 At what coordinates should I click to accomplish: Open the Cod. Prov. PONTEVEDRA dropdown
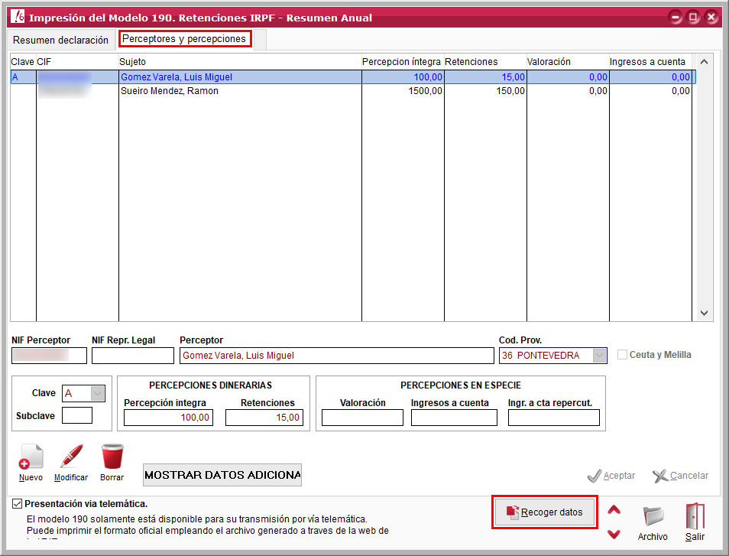coord(599,356)
